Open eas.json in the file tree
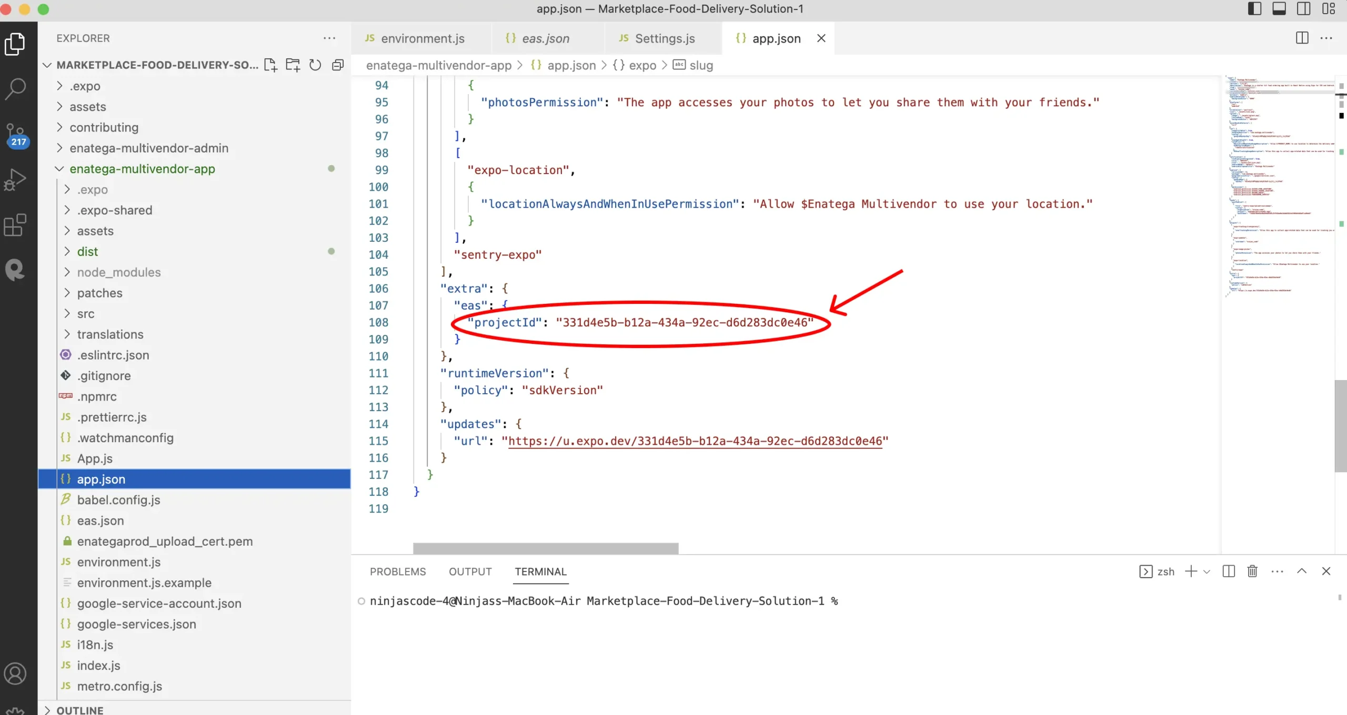The image size is (1347, 715). point(100,520)
